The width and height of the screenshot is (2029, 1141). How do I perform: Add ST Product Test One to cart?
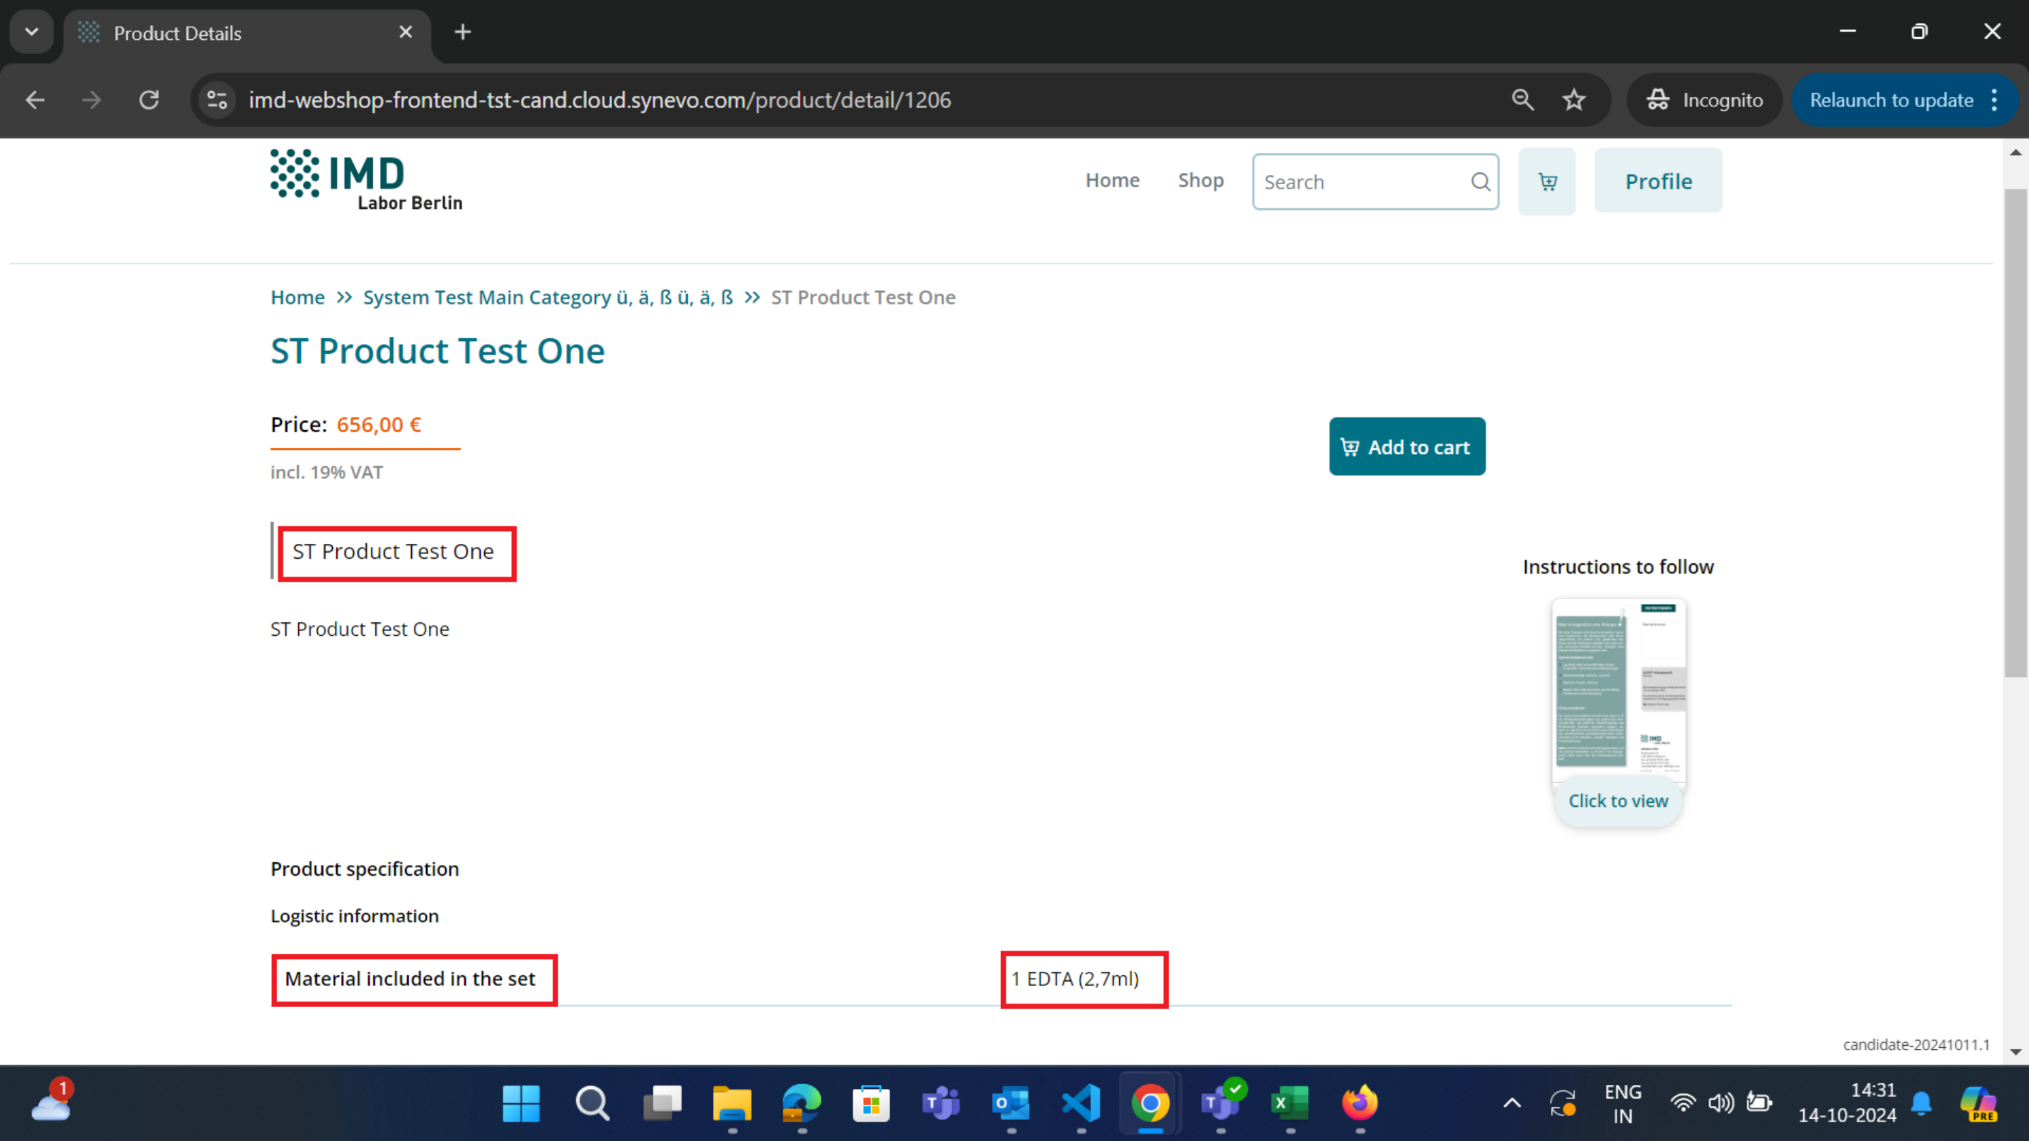pyautogui.click(x=1407, y=446)
